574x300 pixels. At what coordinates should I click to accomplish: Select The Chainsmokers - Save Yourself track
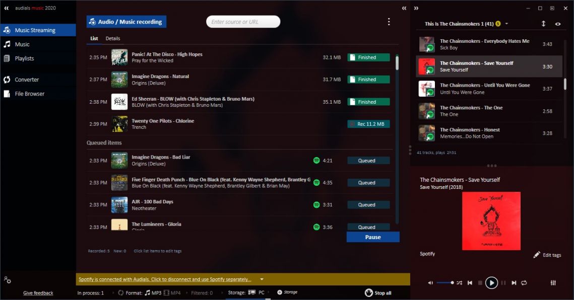pos(489,66)
